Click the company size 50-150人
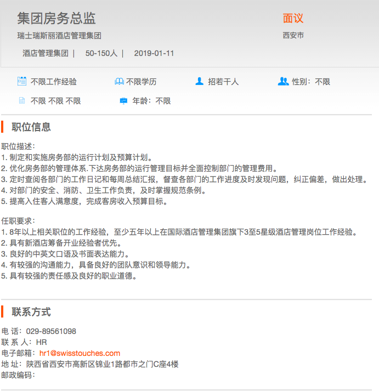This screenshot has height=391, width=379. pyautogui.click(x=101, y=53)
